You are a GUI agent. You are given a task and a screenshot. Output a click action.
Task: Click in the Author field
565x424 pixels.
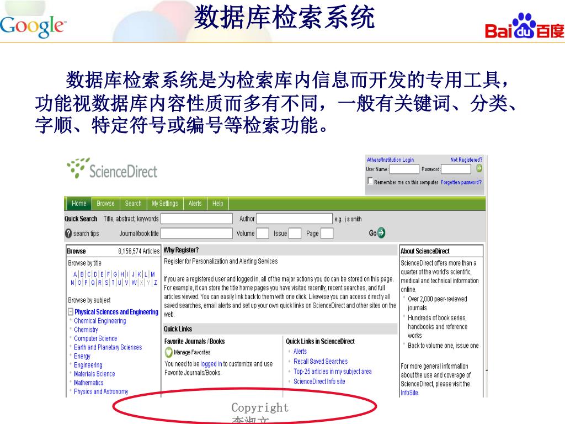(x=294, y=219)
